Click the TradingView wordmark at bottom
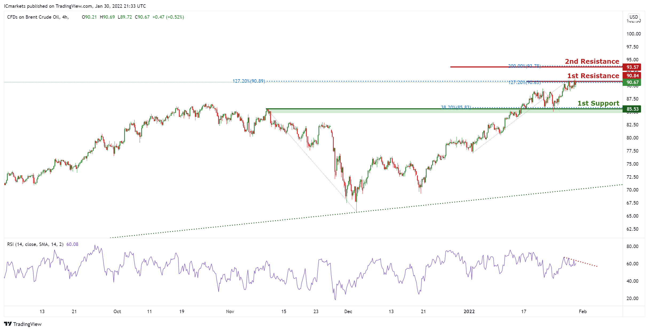Image resolution: width=649 pixels, height=331 pixels. [x=27, y=324]
